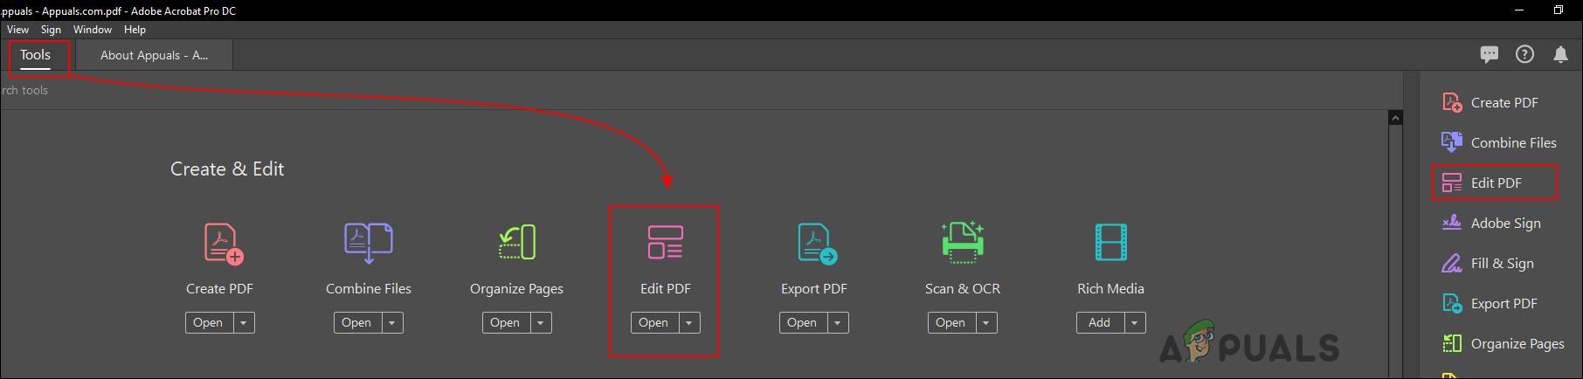Viewport: 1583px width, 379px height.
Task: Expand the dropdown arrow next to Export PDF Open
Action: coord(838,323)
